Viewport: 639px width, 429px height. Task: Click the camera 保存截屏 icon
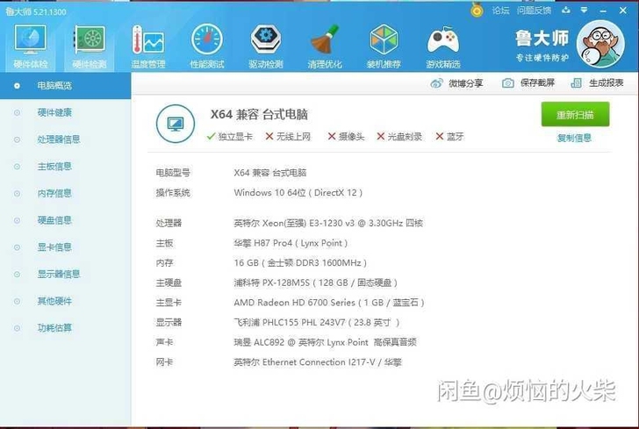click(507, 83)
